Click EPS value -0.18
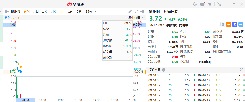245x102 pixels. point(239,47)
